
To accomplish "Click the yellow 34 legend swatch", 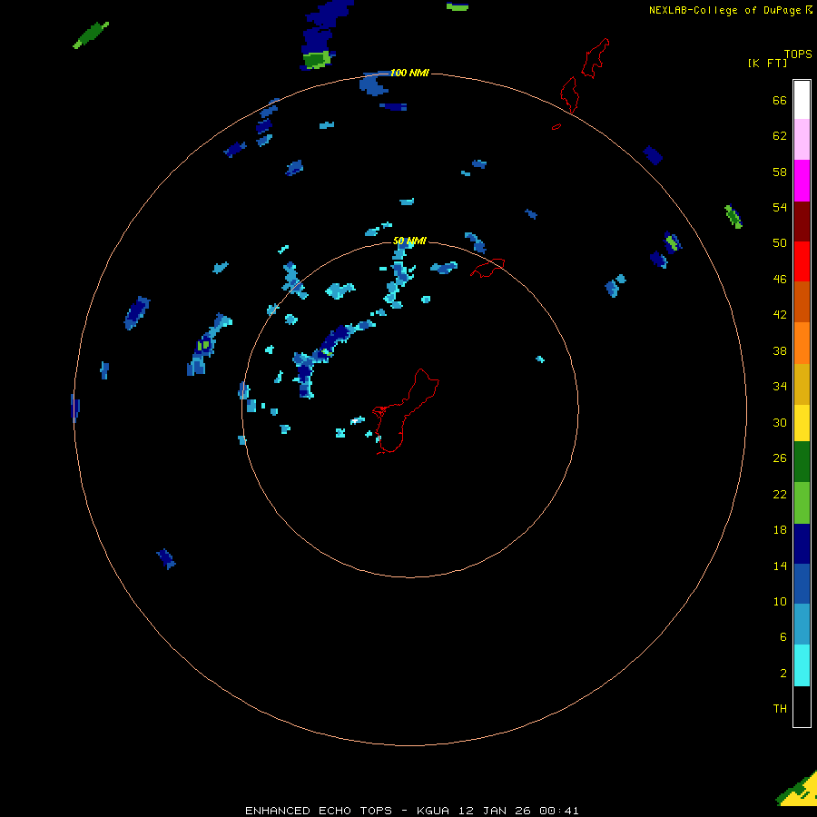I will (x=802, y=423).
